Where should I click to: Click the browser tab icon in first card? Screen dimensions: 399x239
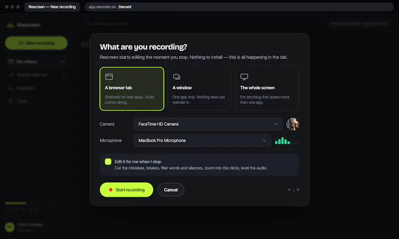coord(109,77)
